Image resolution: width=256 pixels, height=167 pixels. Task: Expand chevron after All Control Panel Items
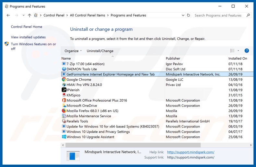[x=108, y=15]
